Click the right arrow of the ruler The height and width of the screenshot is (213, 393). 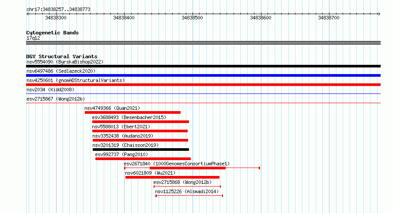point(379,14)
